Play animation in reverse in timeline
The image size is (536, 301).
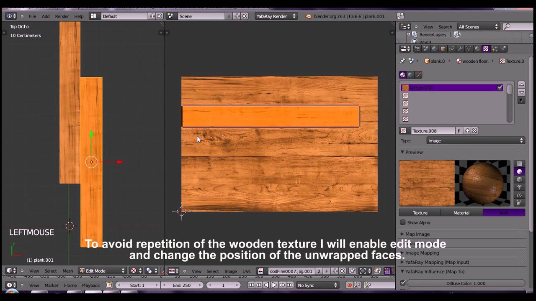pos(266,285)
